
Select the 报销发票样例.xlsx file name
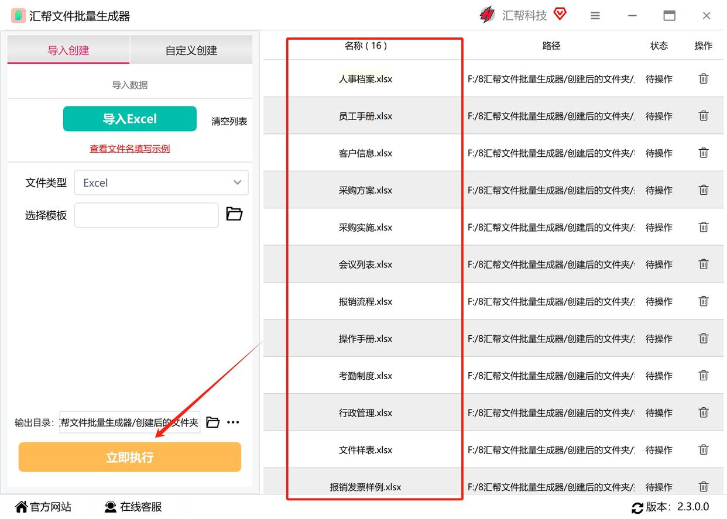[x=366, y=487]
